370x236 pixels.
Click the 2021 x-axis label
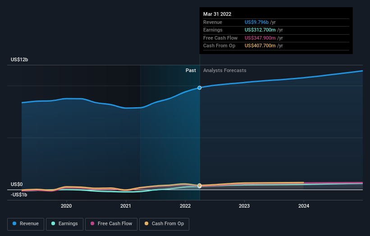pyautogui.click(x=126, y=206)
